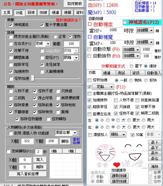Click the 清除 button
The width and height of the screenshot is (163, 186).
point(155,167)
